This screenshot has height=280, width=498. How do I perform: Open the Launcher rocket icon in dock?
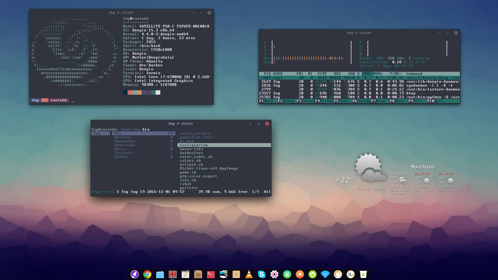(134, 274)
